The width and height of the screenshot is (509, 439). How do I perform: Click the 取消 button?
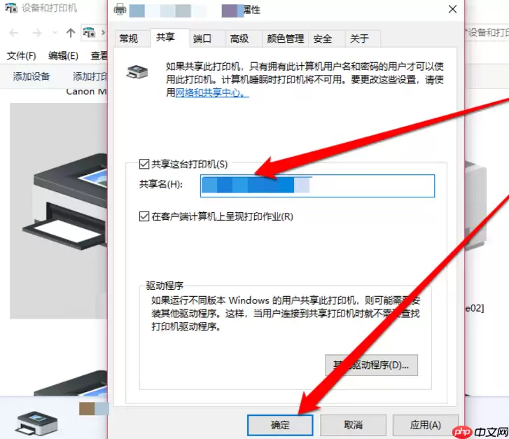353,425
